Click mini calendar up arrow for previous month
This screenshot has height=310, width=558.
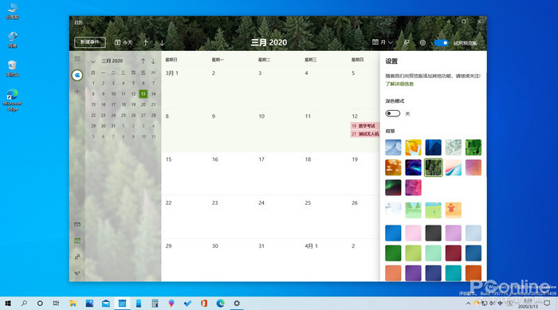[x=143, y=61]
